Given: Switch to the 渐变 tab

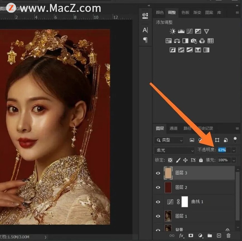Looking at the screenshot, I should [197, 13].
